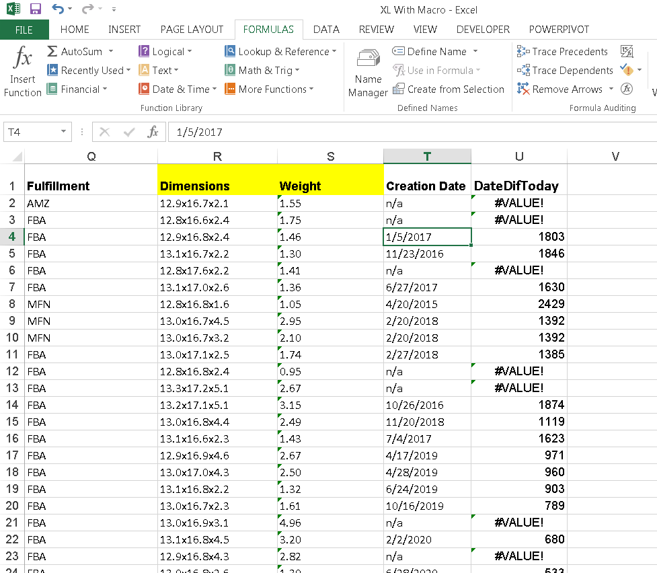
Task: Expand the Remove Arrows dropdown arrow
Action: coord(611,89)
